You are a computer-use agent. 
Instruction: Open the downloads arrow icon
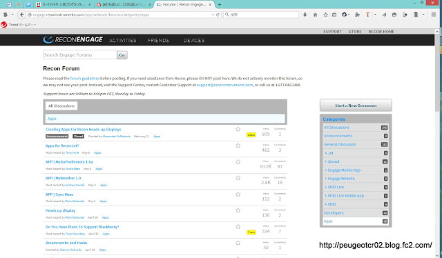pos(305,14)
